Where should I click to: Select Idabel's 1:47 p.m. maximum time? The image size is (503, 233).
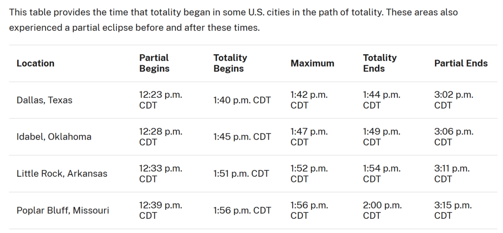pyautogui.click(x=309, y=137)
